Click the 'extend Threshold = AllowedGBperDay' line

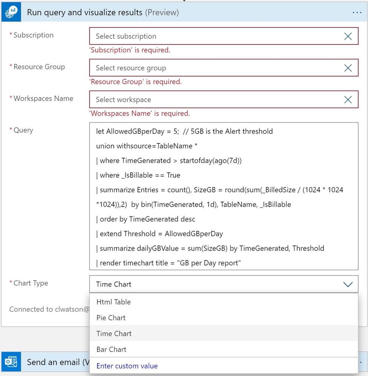[160, 234]
